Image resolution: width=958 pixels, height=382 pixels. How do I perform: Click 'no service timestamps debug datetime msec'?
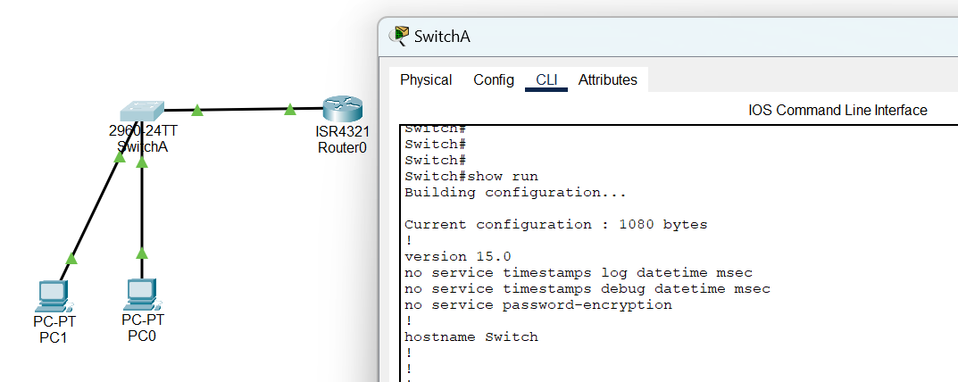[x=587, y=288]
